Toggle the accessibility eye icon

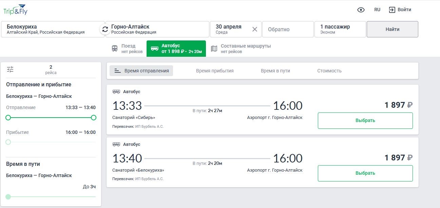pos(361,10)
